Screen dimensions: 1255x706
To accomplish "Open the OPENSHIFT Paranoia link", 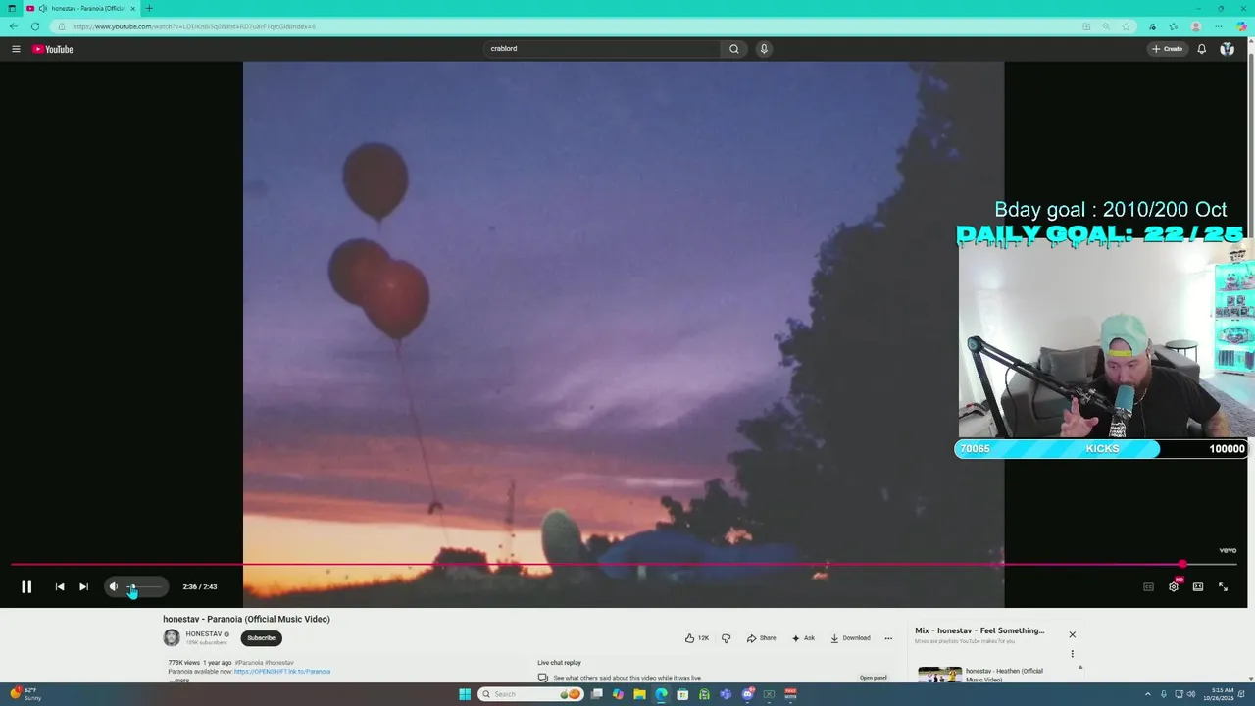I will tap(282, 672).
